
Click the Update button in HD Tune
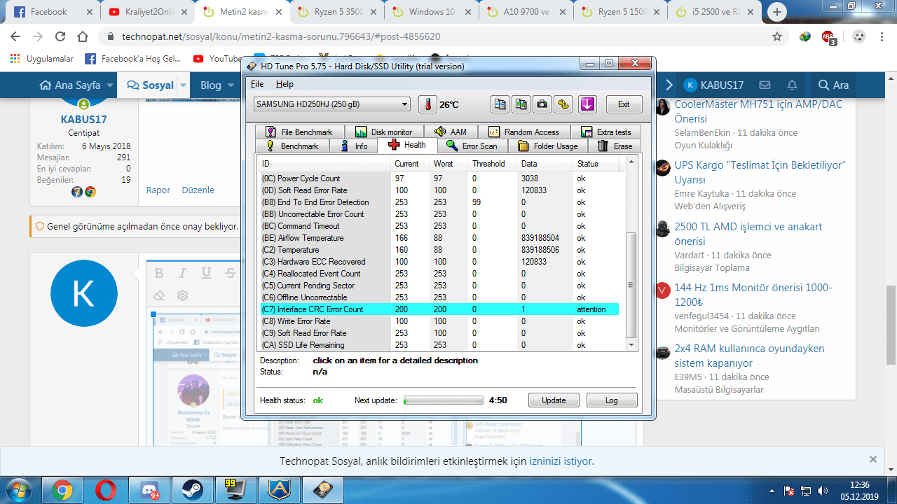pyautogui.click(x=554, y=400)
